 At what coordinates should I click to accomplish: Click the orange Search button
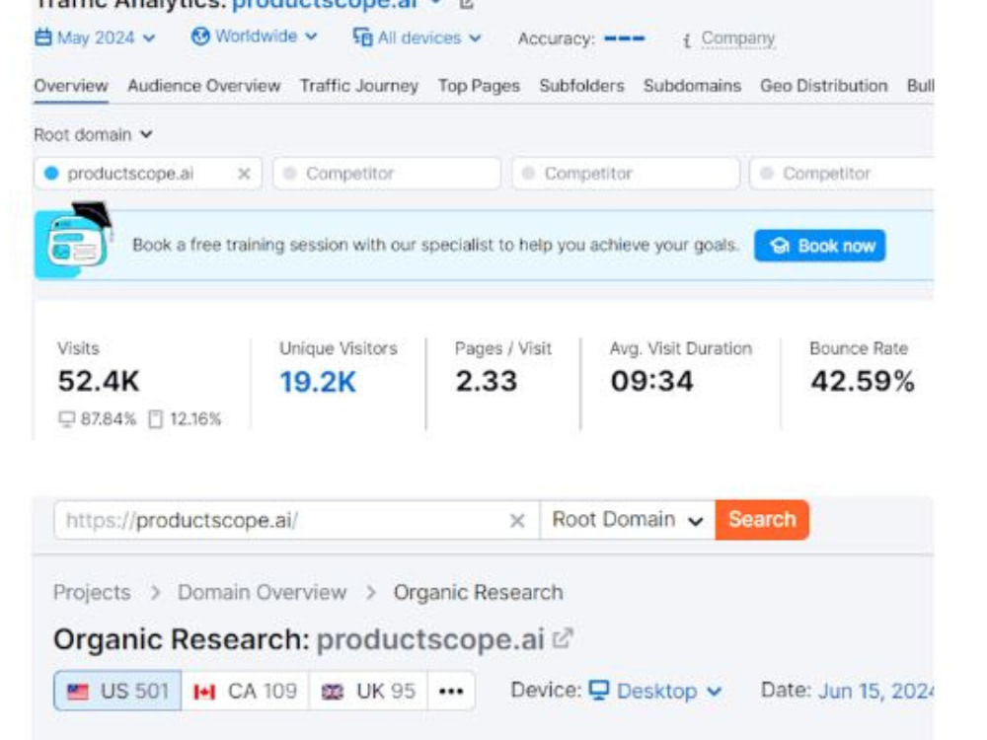click(x=762, y=520)
